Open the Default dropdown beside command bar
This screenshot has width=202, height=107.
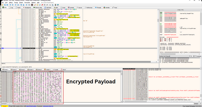point(198,104)
